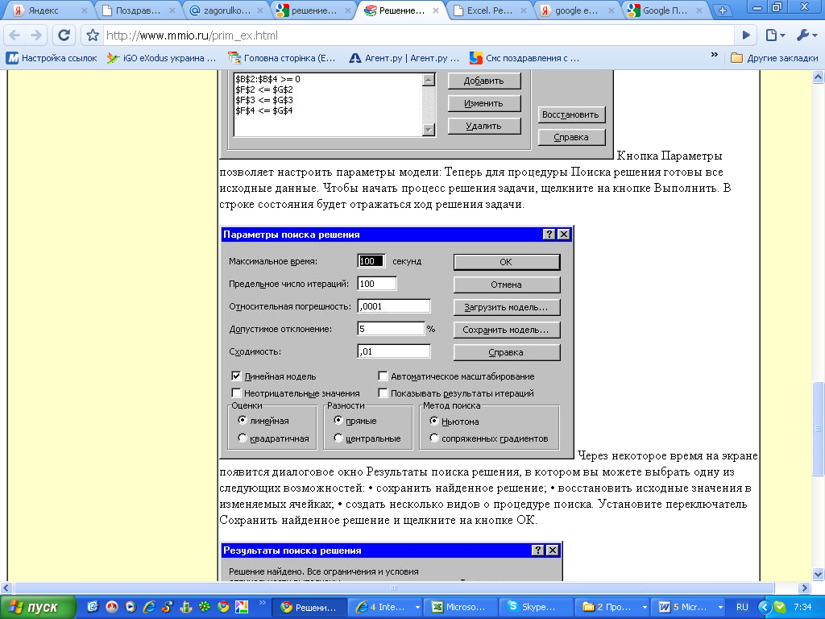Image resolution: width=825 pixels, height=619 pixels.
Task: Open the Головна сторінка bookmark
Action: [282, 58]
